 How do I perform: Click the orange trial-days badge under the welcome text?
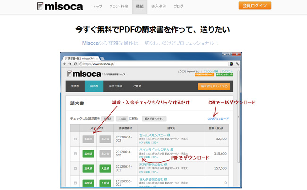(x=205, y=75)
